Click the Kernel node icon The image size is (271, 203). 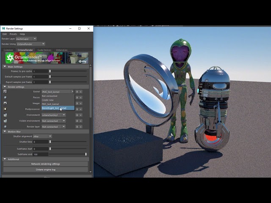5,91
